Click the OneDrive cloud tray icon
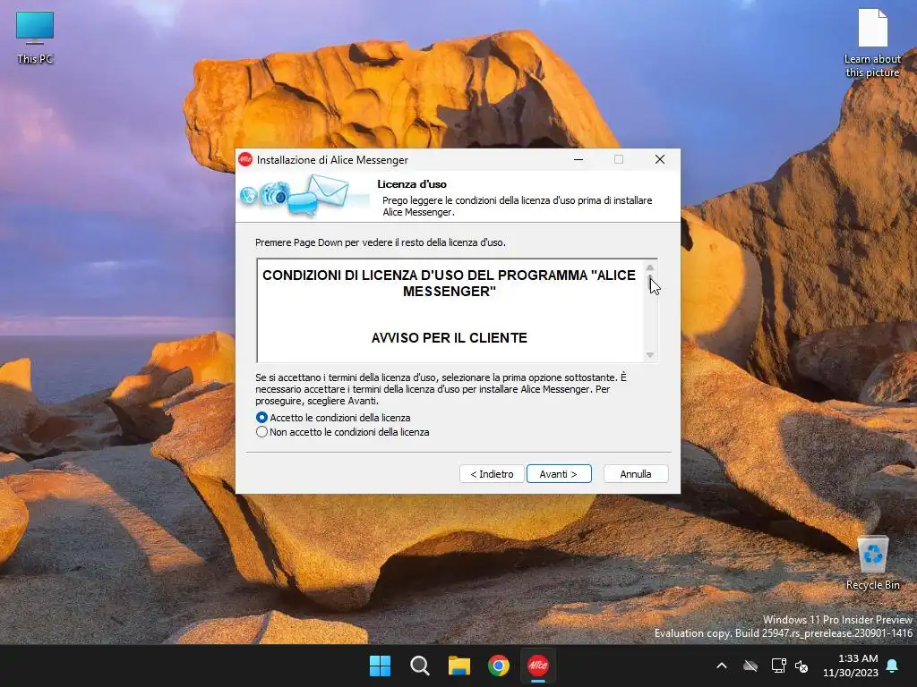This screenshot has width=917, height=687. pos(750,666)
